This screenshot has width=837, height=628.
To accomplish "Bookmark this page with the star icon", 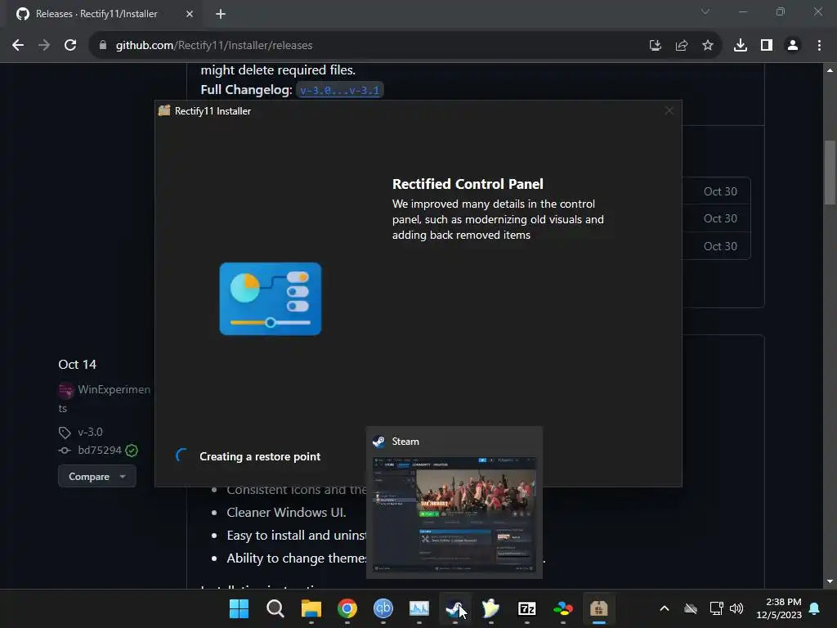I will pyautogui.click(x=708, y=46).
